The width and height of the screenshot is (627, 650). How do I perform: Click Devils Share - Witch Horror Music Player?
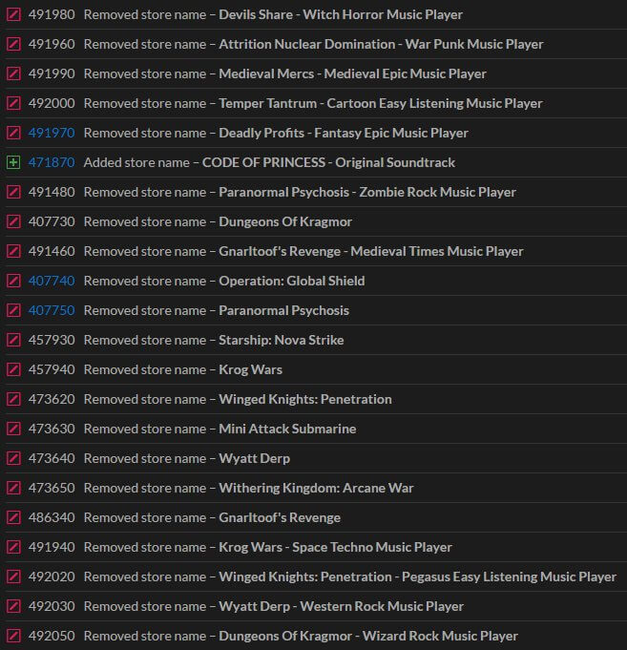341,15
